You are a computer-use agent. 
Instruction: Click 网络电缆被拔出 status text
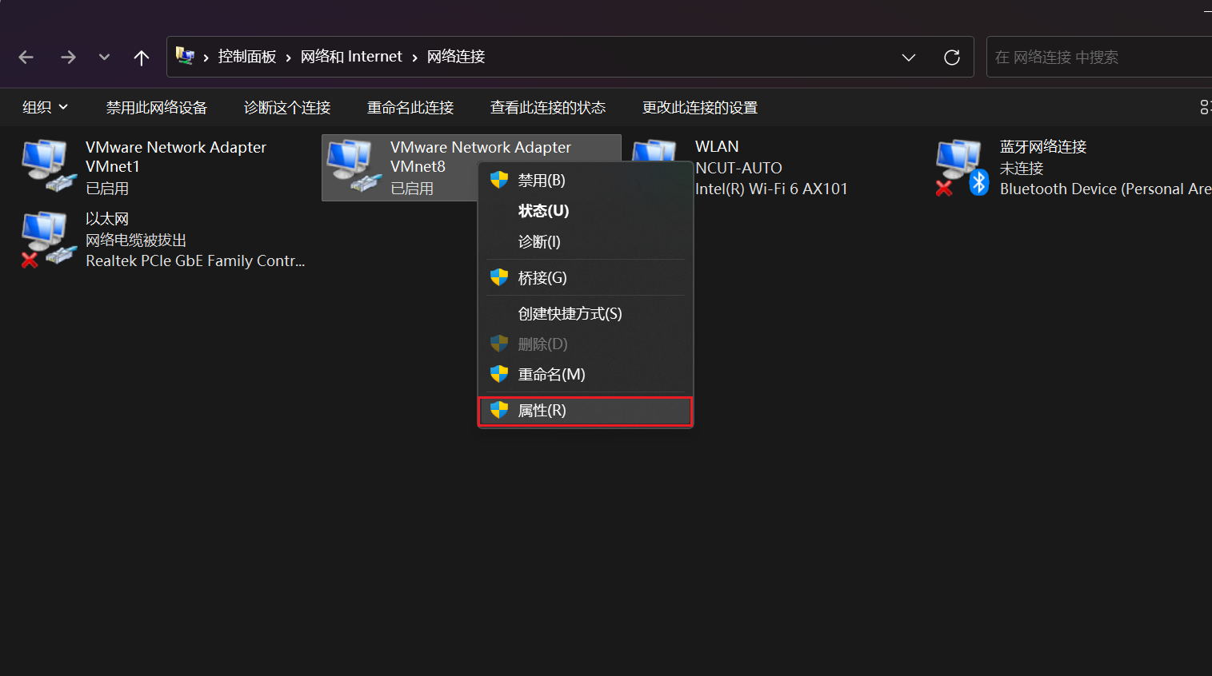pyautogui.click(x=136, y=240)
